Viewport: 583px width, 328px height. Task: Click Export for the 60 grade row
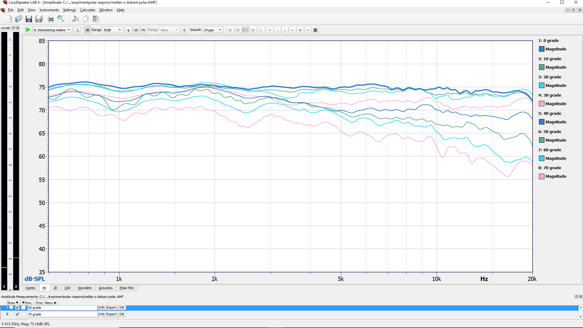coord(112,307)
